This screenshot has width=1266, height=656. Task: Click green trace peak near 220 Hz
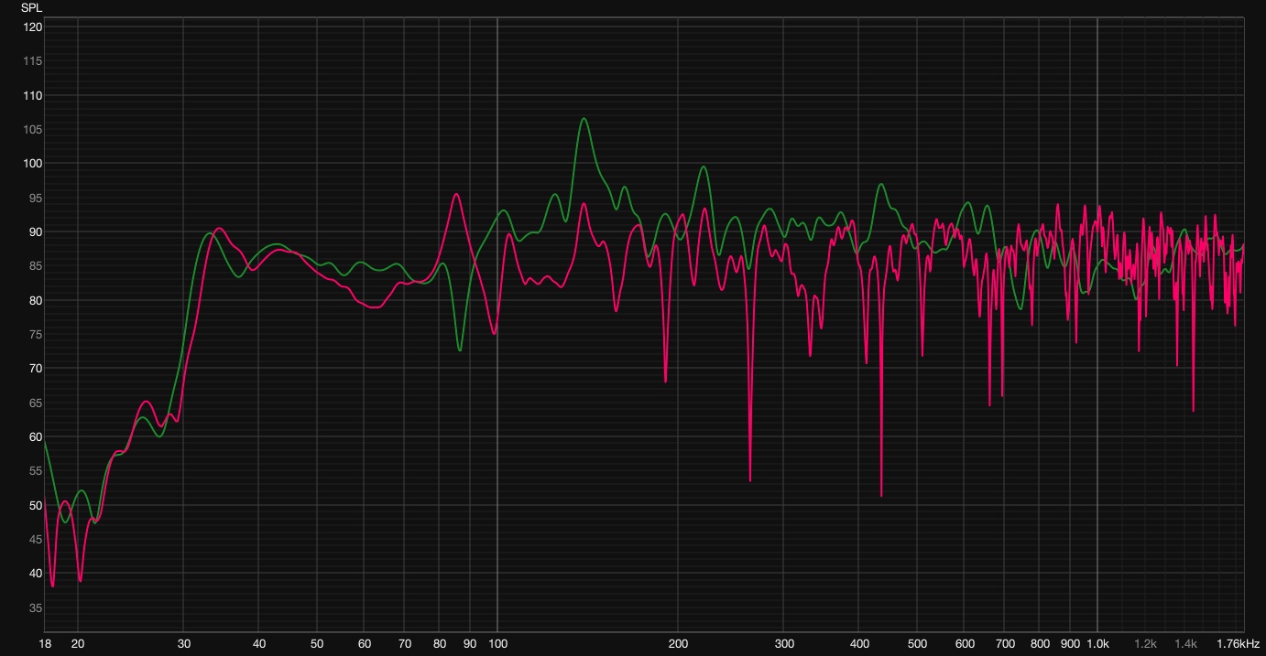[x=703, y=167]
